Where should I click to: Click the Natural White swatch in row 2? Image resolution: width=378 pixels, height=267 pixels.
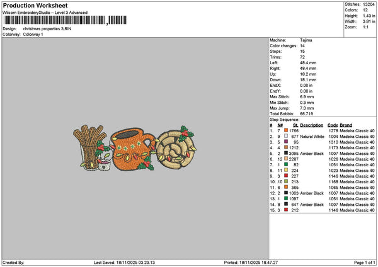click(x=286, y=136)
